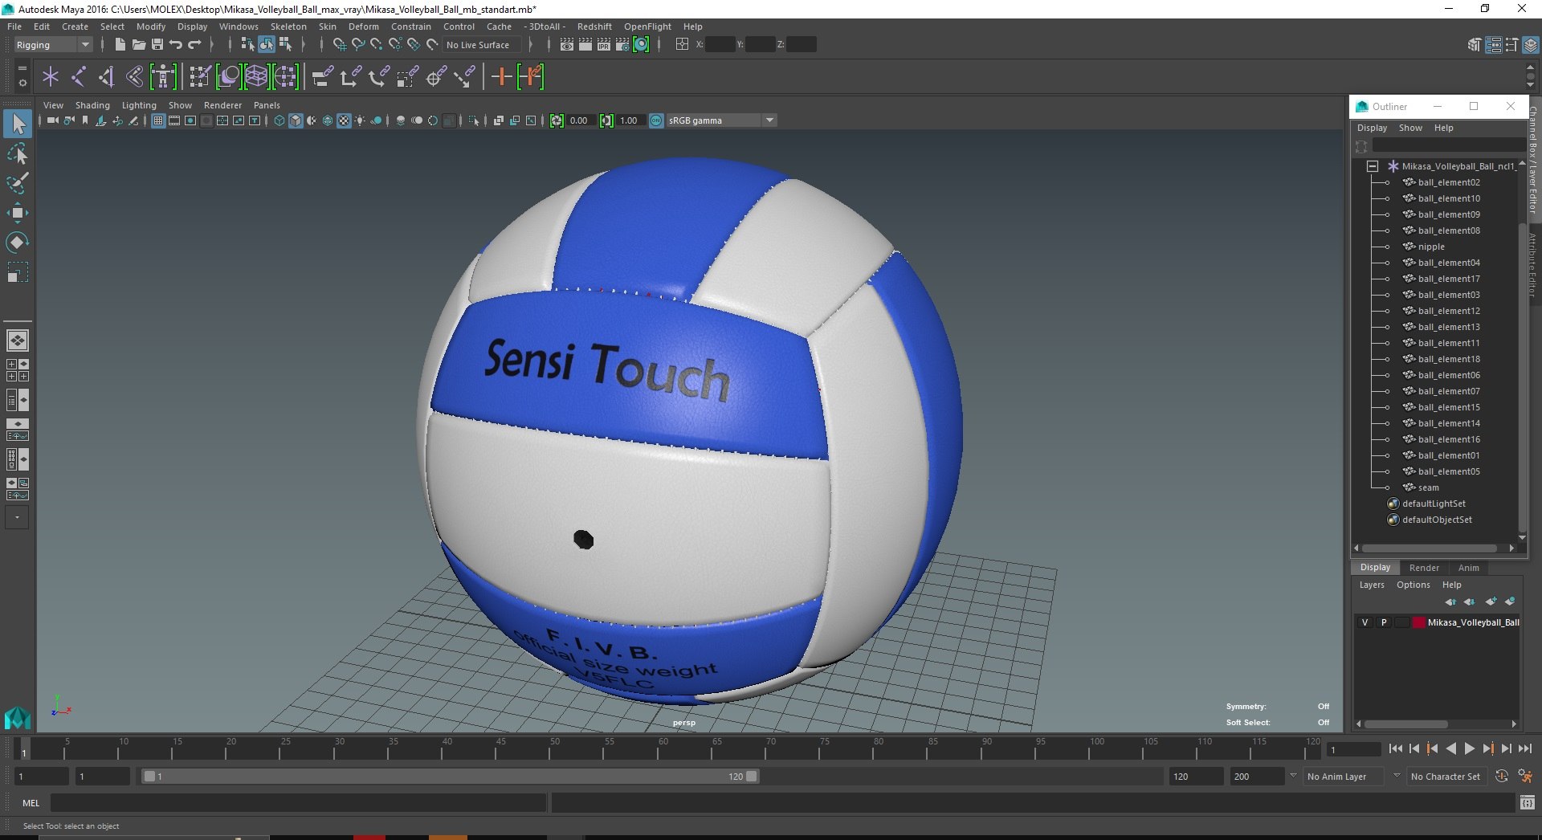Screen dimensions: 1542x840
Task: Select the seam node in Outliner
Action: pyautogui.click(x=1428, y=487)
